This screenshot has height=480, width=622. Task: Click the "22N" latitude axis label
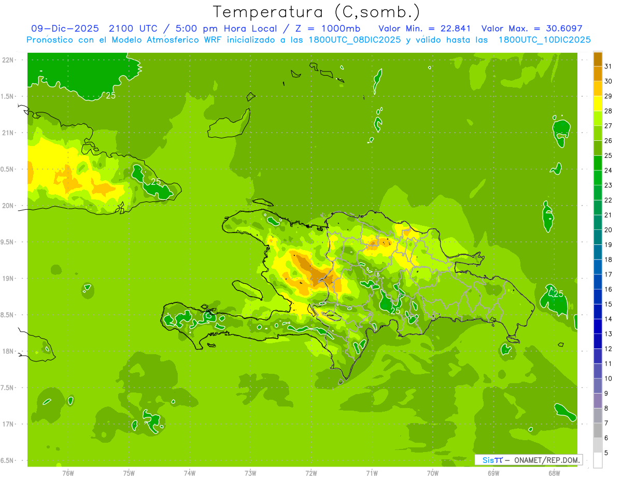[8, 60]
